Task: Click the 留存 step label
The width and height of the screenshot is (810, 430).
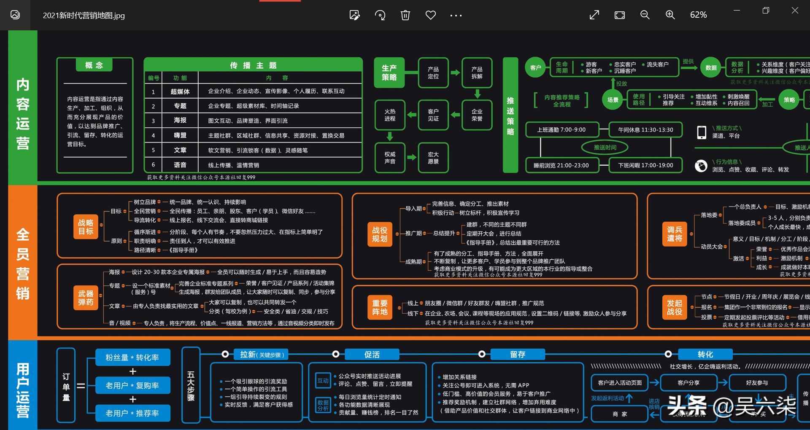Action: (518, 355)
